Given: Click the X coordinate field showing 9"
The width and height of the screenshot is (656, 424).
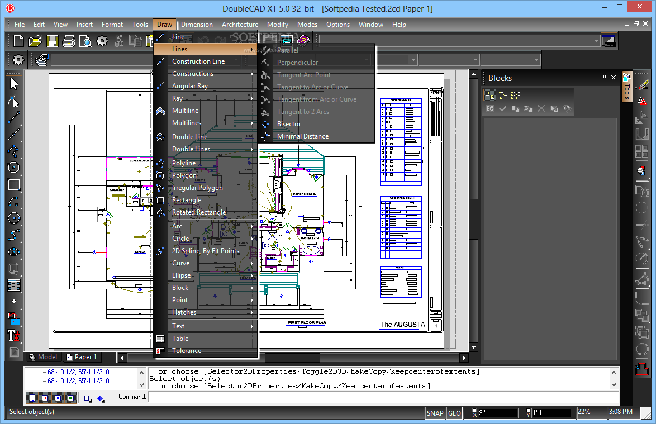Looking at the screenshot, I should pyautogui.click(x=497, y=413).
